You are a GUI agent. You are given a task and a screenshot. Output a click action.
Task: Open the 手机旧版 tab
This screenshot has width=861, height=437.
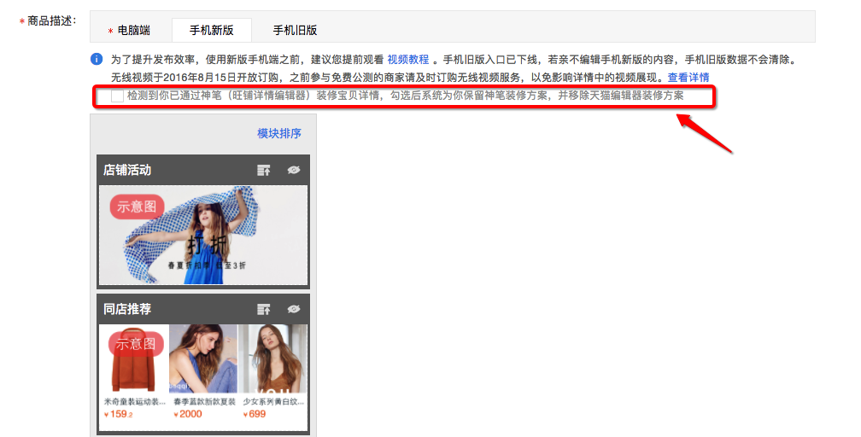pos(295,30)
